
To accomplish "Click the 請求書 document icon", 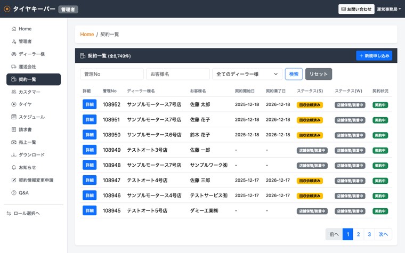I will [x=14, y=129].
